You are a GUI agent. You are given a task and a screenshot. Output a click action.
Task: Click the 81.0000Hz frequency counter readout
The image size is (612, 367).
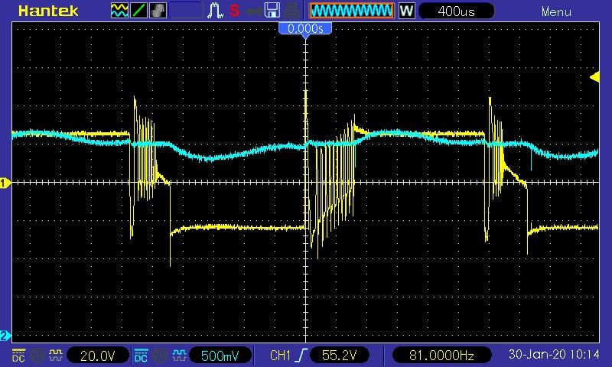(x=441, y=356)
